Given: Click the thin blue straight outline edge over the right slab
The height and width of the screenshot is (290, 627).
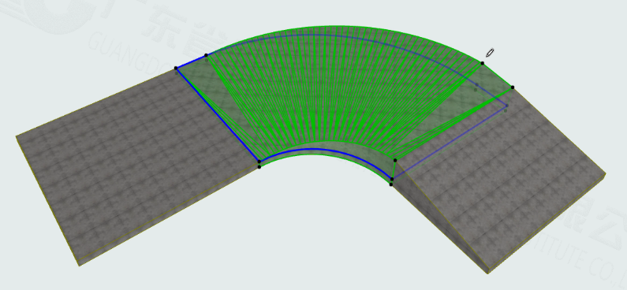Looking at the screenshot, I should [450, 142].
